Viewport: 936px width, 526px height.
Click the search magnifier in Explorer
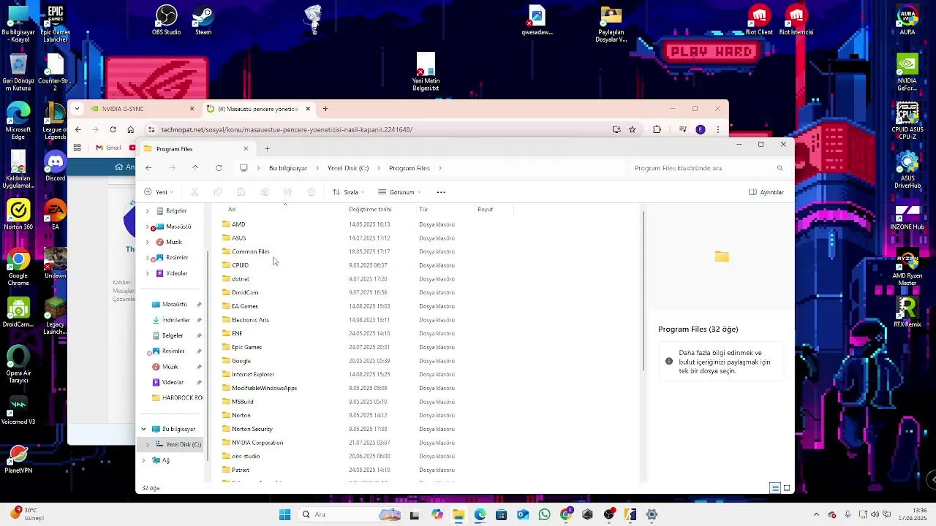click(x=780, y=168)
